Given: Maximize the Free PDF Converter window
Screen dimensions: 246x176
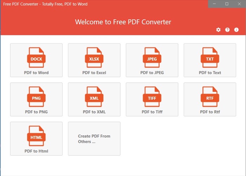Looking at the screenshot, I should tap(227, 4).
